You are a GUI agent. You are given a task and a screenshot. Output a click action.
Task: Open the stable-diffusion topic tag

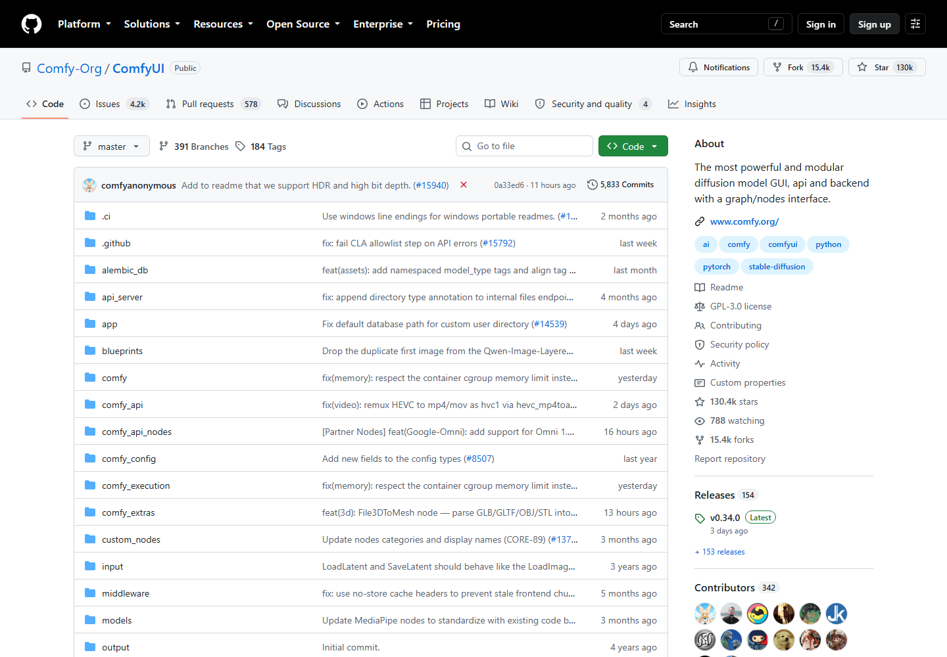777,266
